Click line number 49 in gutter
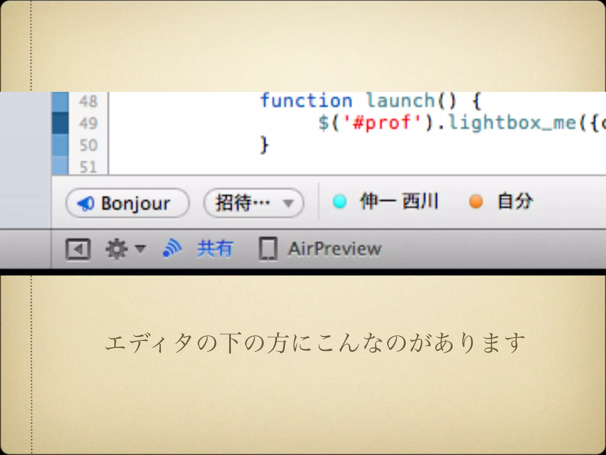 (88, 123)
